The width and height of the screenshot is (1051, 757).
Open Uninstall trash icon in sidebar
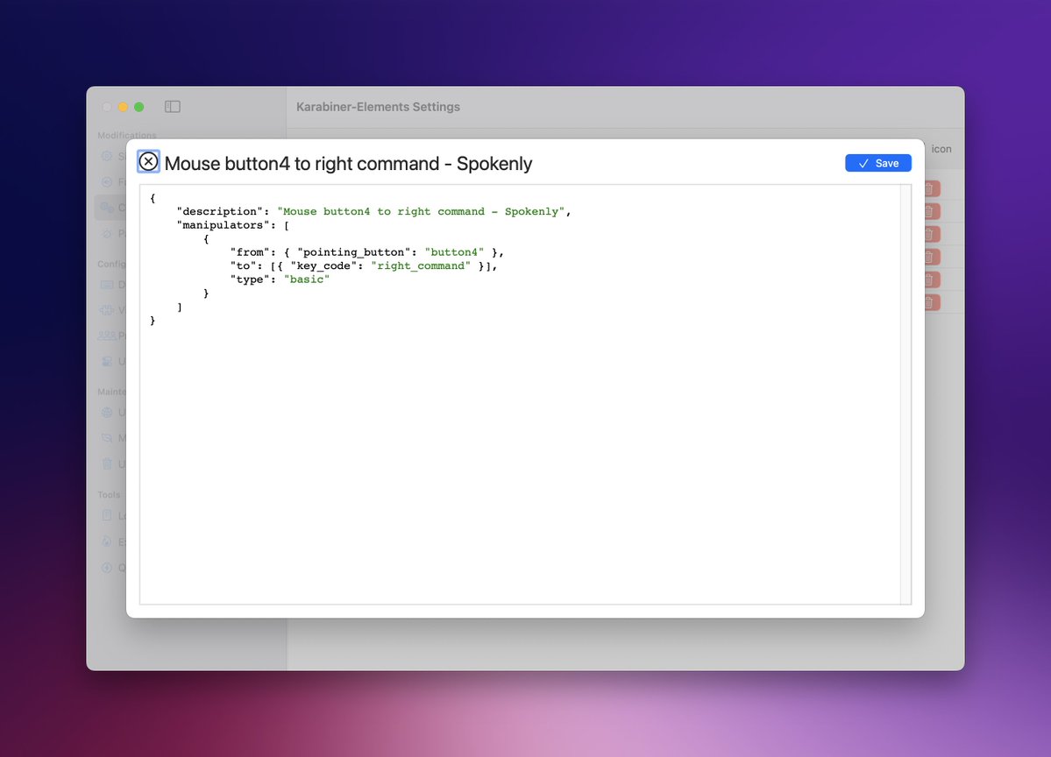[107, 463]
